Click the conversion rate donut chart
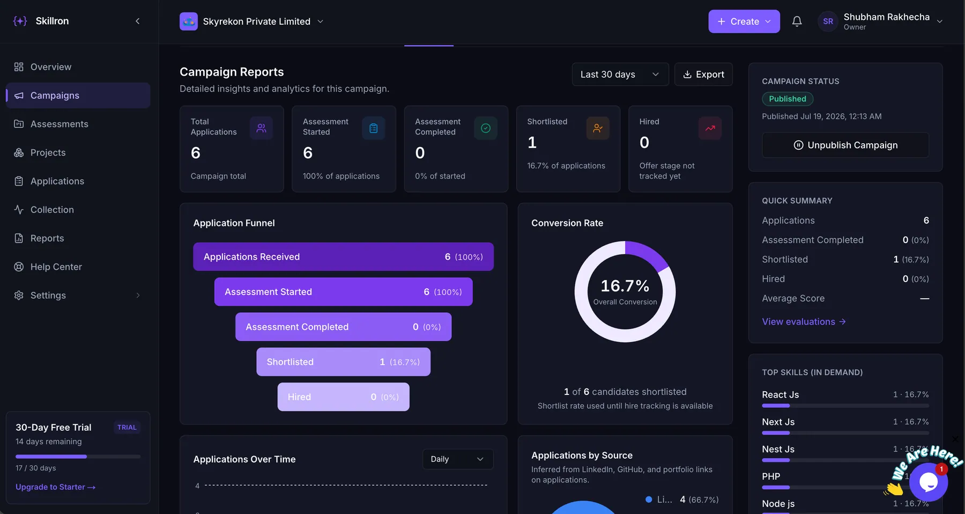This screenshot has width=965, height=514. click(x=625, y=291)
